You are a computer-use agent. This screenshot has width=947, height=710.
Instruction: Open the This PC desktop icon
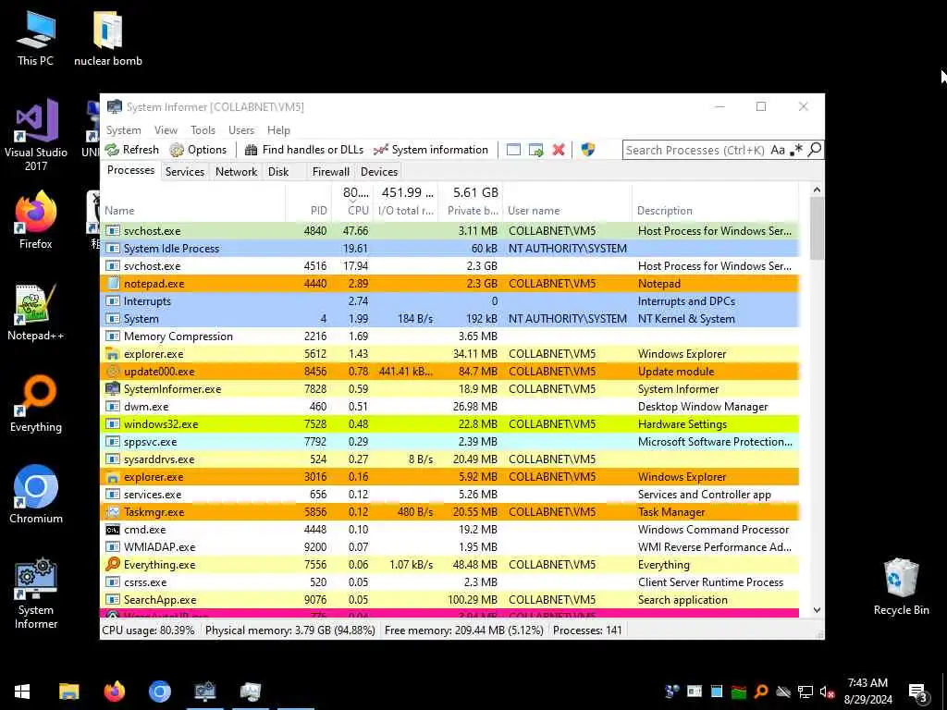point(36,38)
